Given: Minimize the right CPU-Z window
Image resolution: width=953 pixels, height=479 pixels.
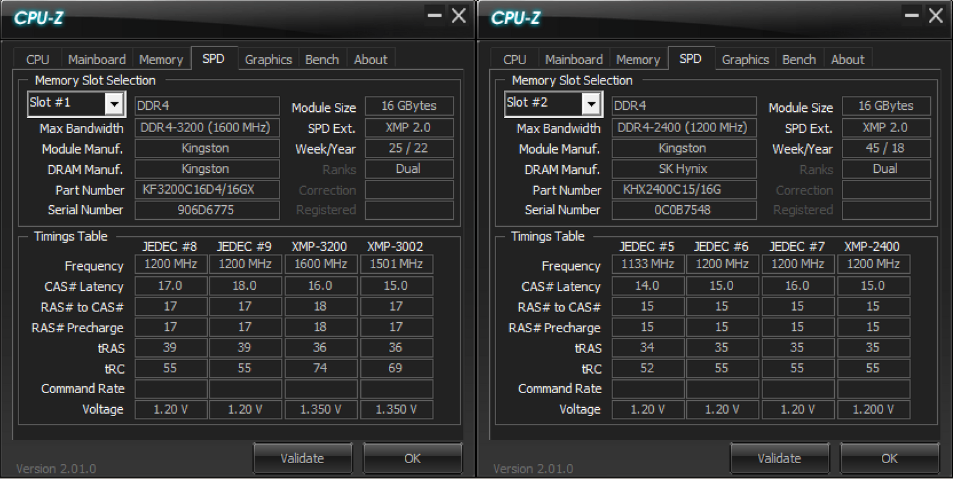Looking at the screenshot, I should pyautogui.click(x=912, y=15).
